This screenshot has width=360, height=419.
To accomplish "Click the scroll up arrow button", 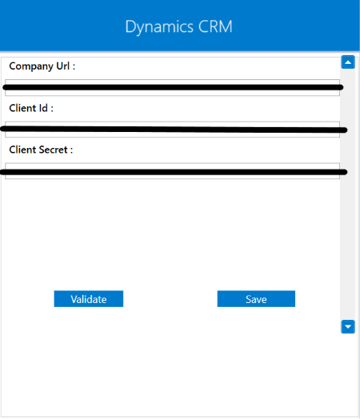I will click(x=348, y=62).
